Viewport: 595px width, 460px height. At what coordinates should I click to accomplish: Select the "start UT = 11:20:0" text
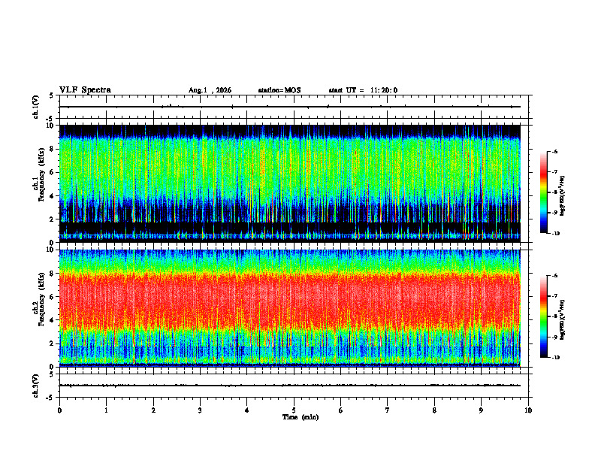(363, 90)
